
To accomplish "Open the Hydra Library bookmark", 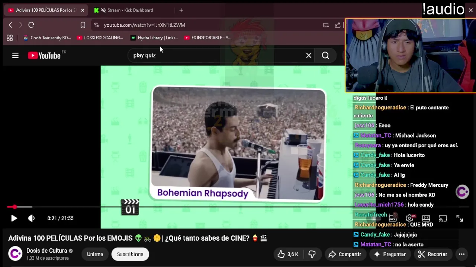I will point(155,37).
